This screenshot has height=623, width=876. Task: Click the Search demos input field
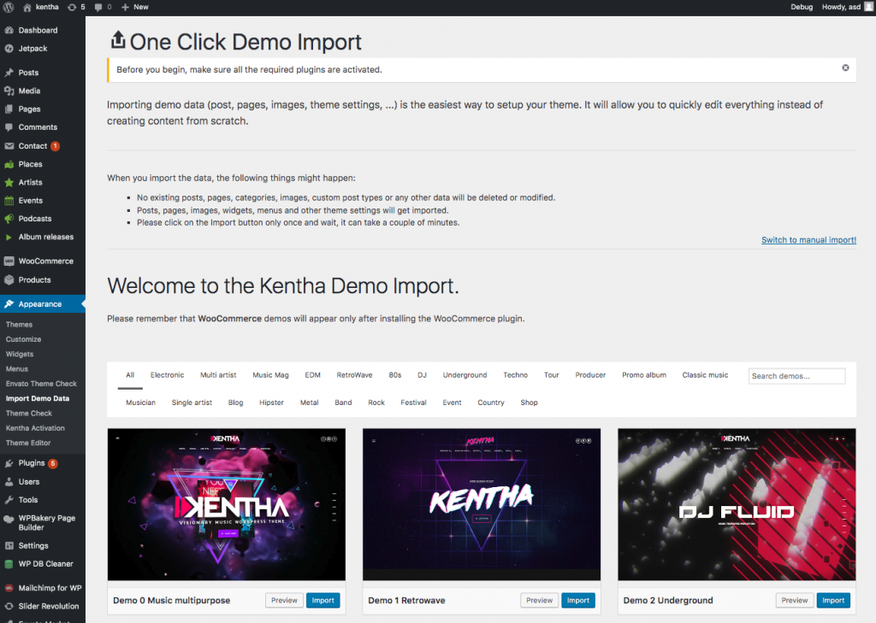796,375
